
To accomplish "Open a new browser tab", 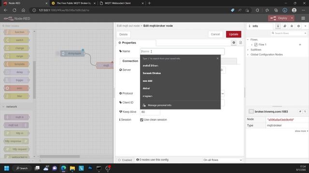I will point(149,3).
